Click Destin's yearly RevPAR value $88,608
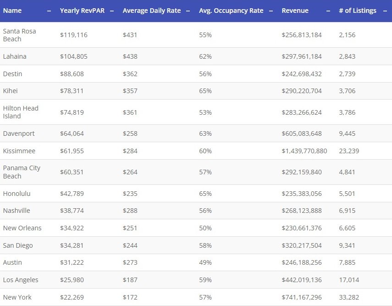Screen dimensions: 392x306 coord(72,74)
